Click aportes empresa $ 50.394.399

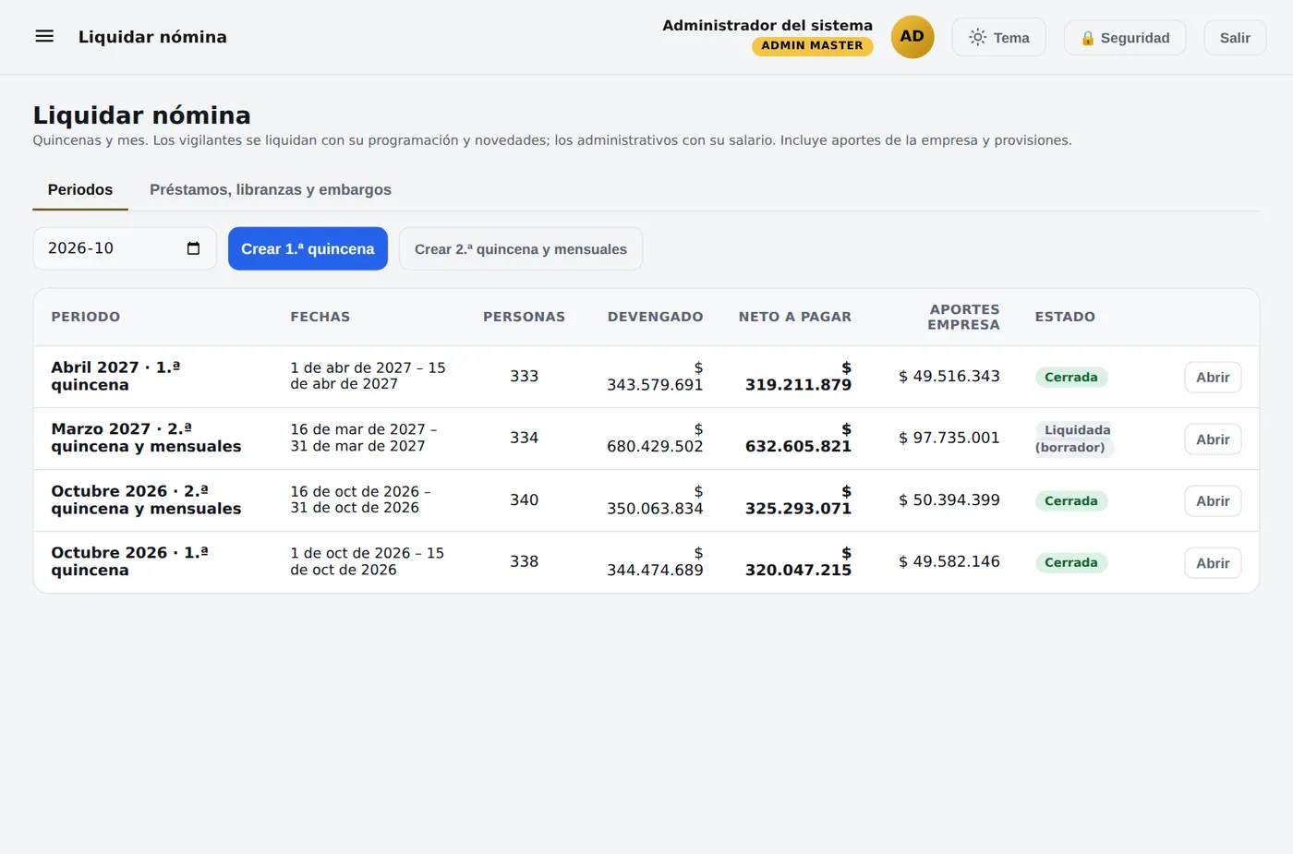[x=949, y=499]
